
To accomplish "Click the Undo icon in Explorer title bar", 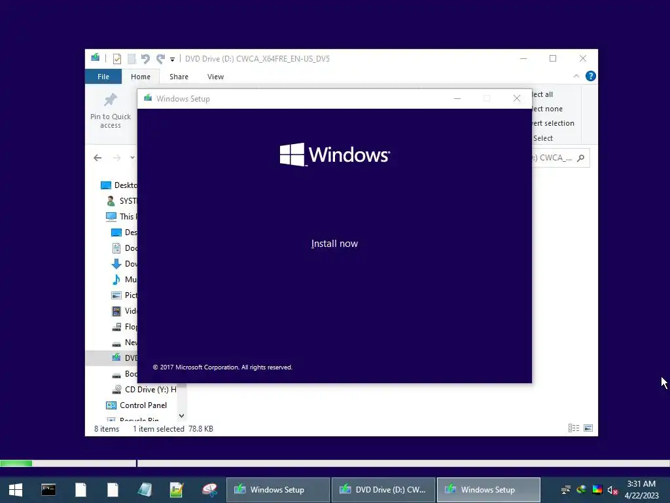I will 145,58.
